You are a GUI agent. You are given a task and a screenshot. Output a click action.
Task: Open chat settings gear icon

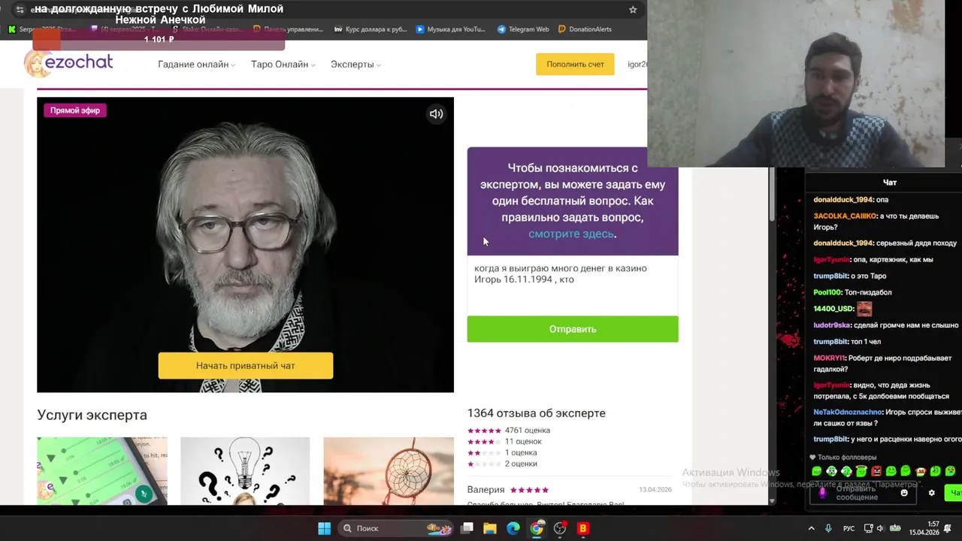point(932,493)
